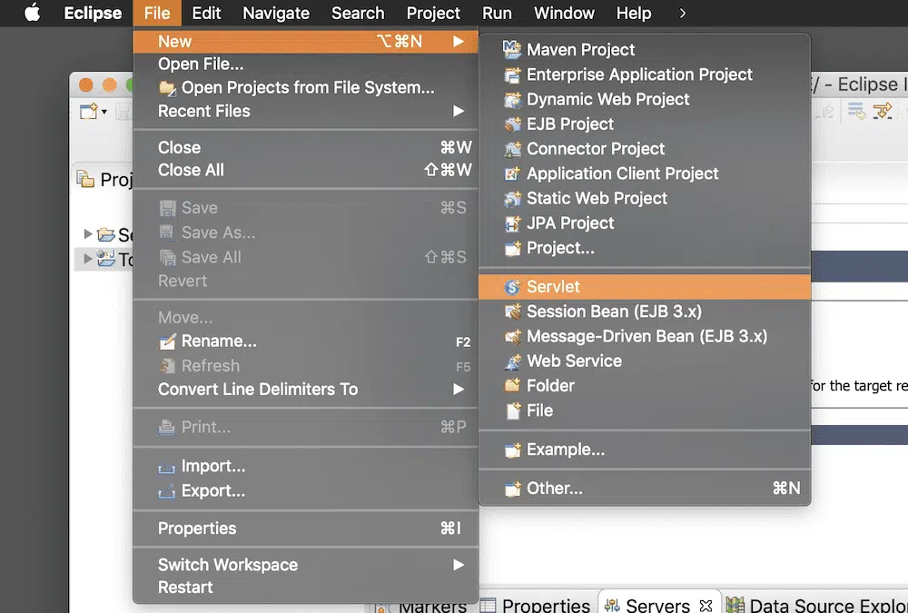This screenshot has width=908, height=613.
Task: Click the Maven Project icon
Action: pos(512,50)
